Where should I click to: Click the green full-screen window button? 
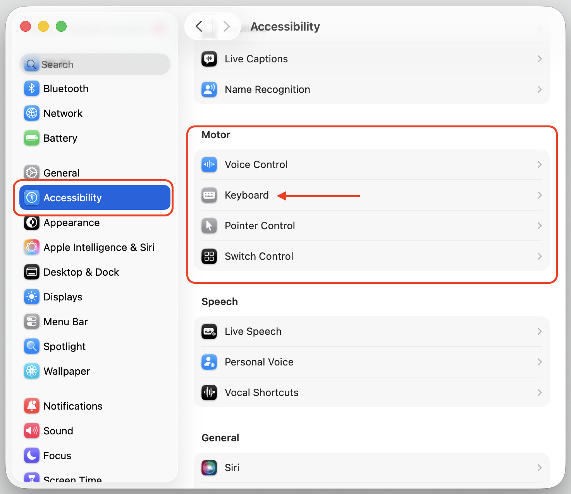point(61,26)
